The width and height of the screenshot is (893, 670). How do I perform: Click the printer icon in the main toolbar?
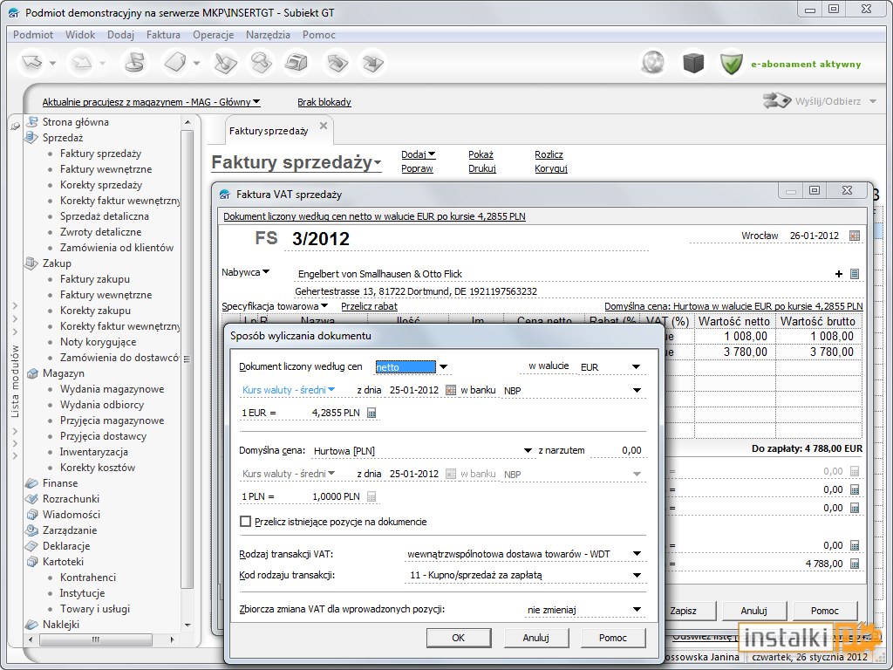(297, 62)
